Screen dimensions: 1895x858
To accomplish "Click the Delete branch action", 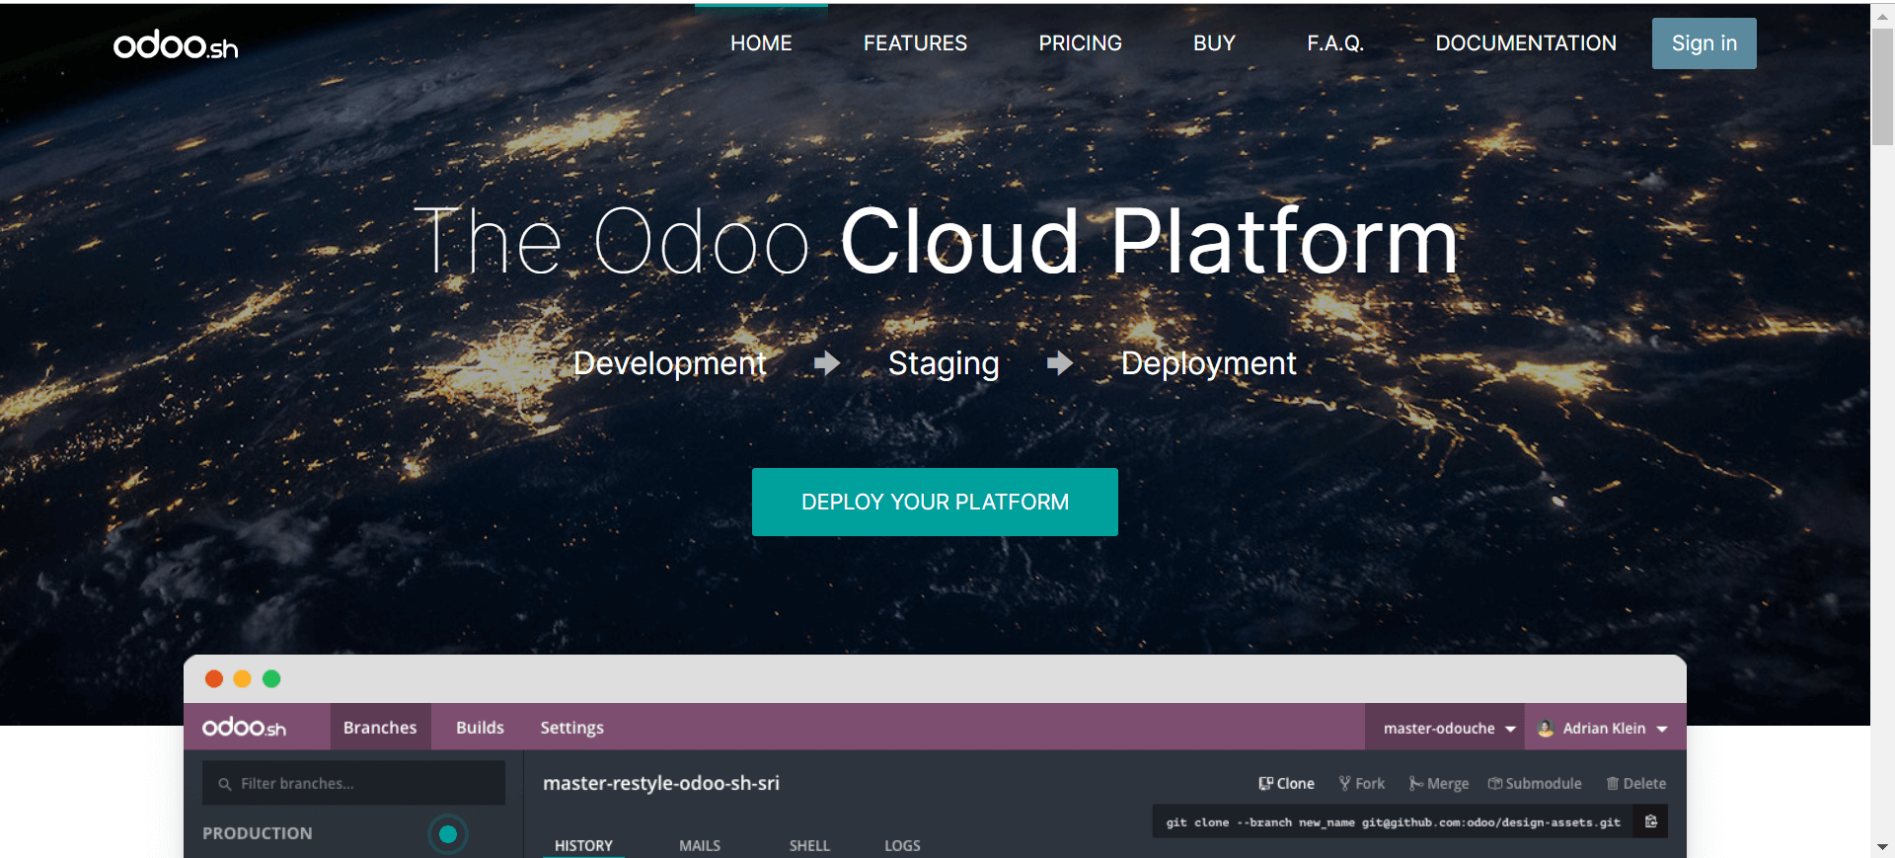I will coord(1635,783).
